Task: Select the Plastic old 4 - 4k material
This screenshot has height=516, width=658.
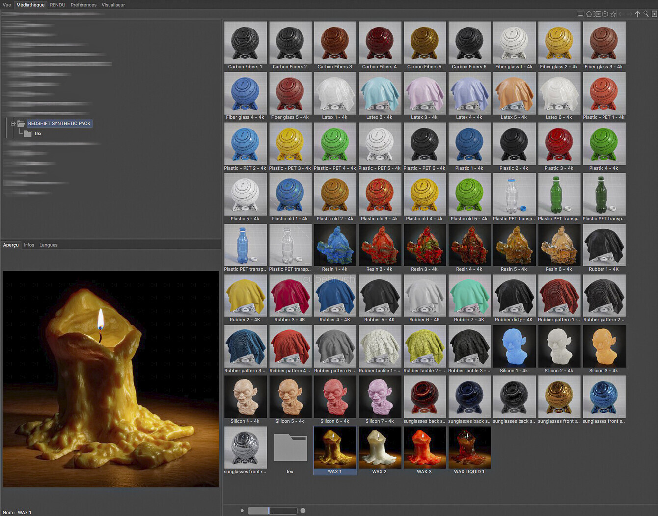Action: [425, 198]
